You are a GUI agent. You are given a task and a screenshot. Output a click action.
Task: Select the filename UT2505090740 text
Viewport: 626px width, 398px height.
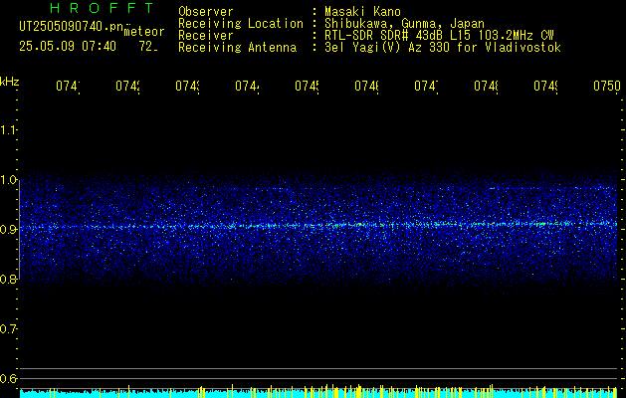point(71,26)
